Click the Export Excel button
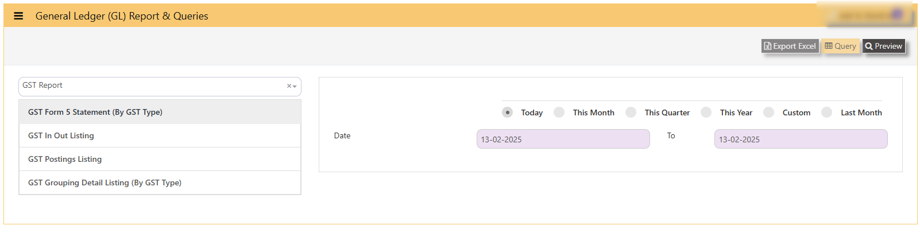The height and width of the screenshot is (233, 920). (790, 46)
